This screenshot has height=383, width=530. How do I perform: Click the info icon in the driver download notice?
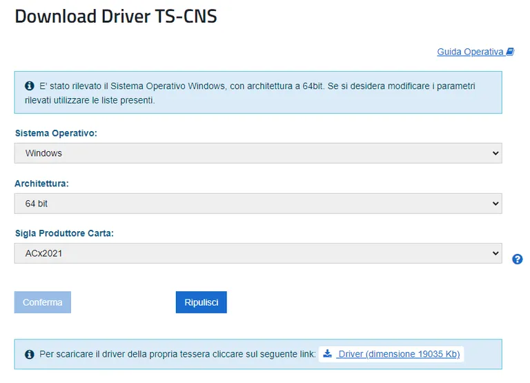(x=30, y=354)
